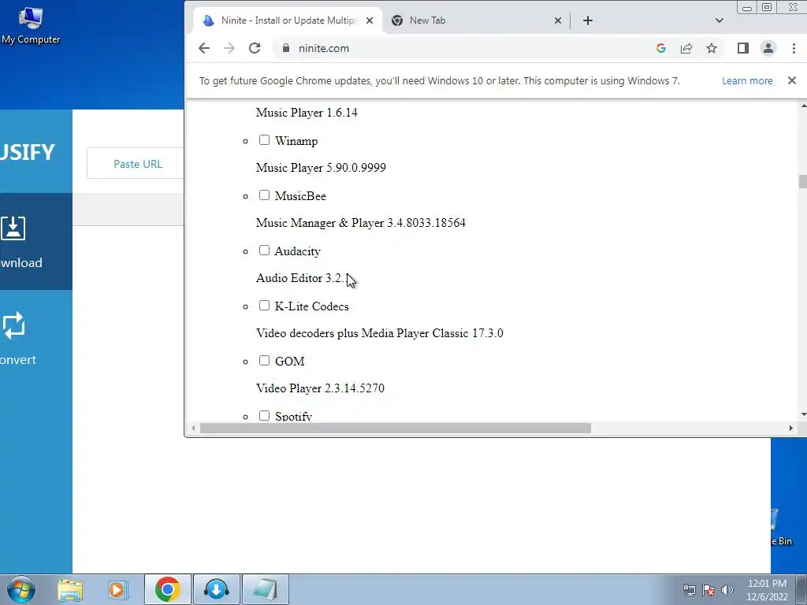
Task: Bookmark this page with star icon
Action: (712, 48)
